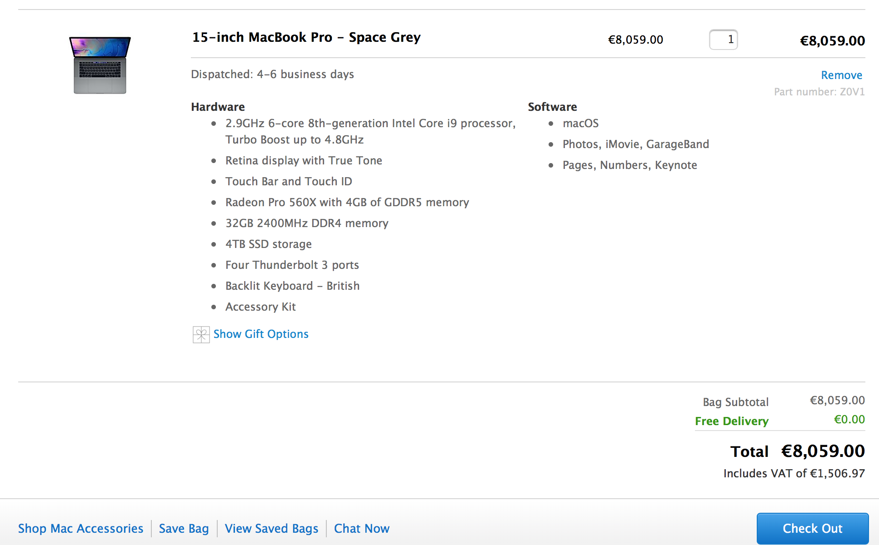Open View Saved Bags
The image size is (879, 545).
pos(271,529)
